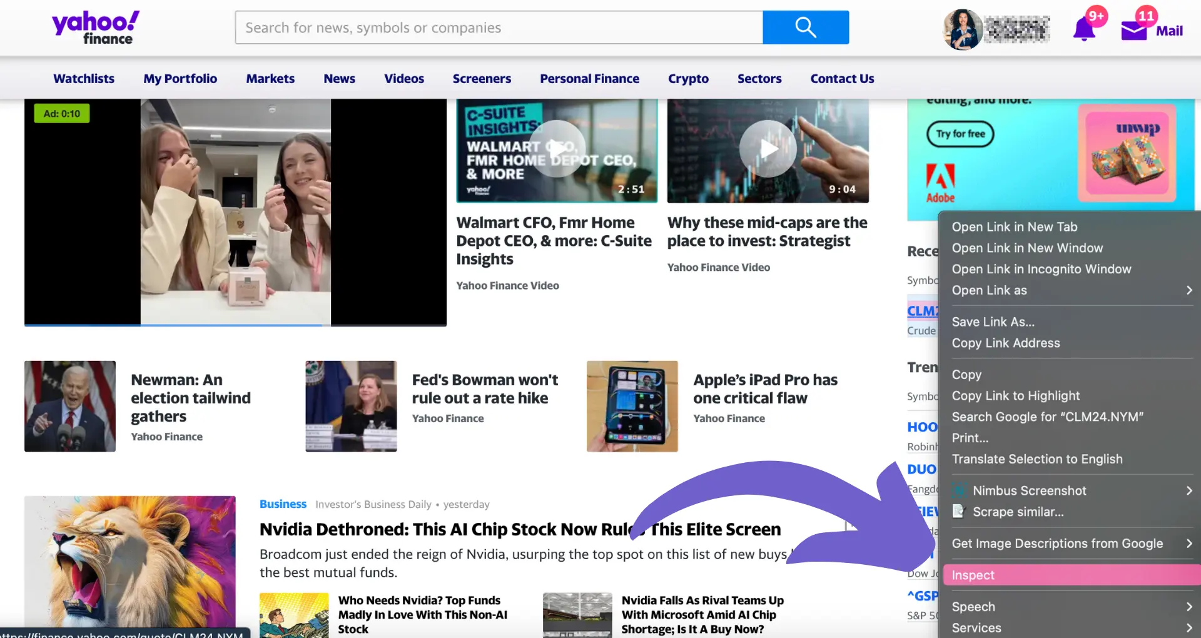Play the mid-caps strategist video
Screen dimensions: 1201x638
[x=768, y=149]
